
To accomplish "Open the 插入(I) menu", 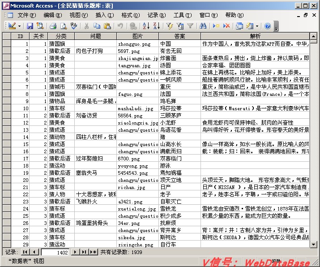I will tap(105, 15).
